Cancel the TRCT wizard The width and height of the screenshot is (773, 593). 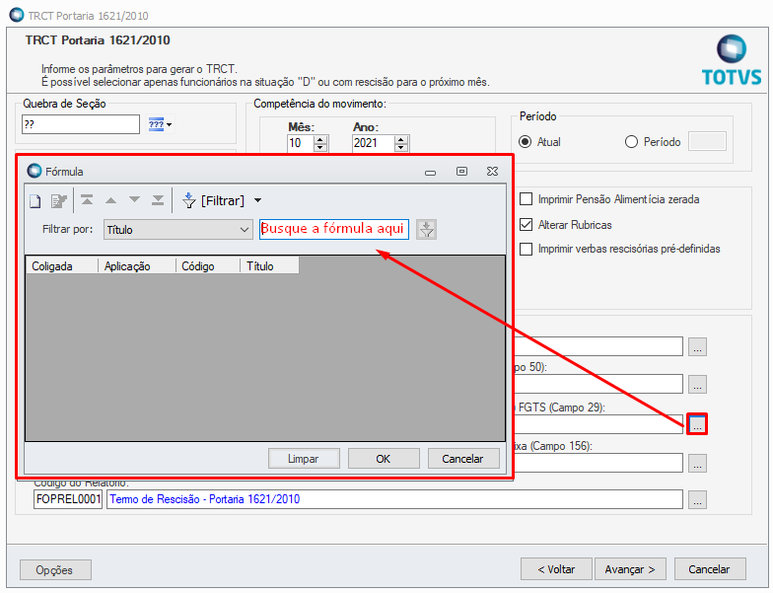(710, 569)
